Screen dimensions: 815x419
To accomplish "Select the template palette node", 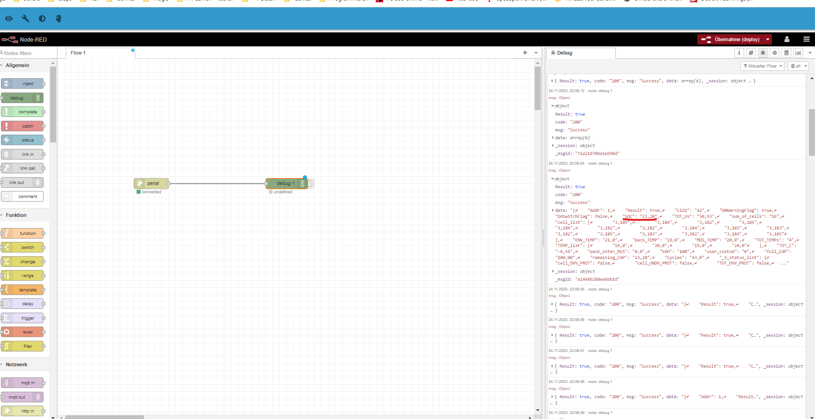I will click(23, 290).
